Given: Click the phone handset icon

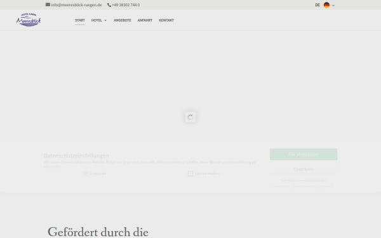Looking at the screenshot, I should (x=109, y=5).
